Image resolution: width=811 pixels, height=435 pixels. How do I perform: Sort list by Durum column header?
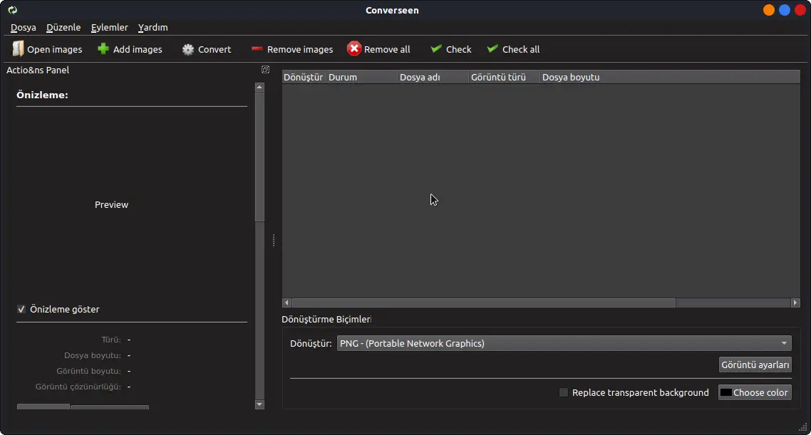coord(361,77)
